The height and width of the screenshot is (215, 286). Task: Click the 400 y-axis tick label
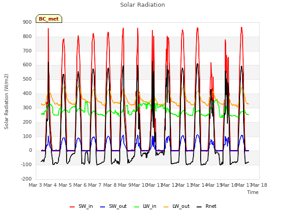click(27, 94)
